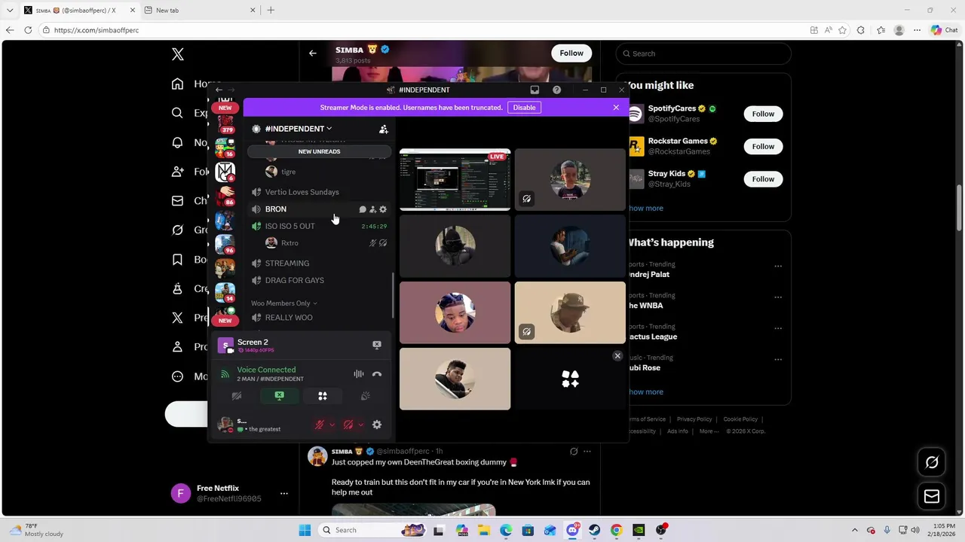The height and width of the screenshot is (542, 965).
Task: Join the Vertio Loves Sundays voice channel
Action: [302, 192]
